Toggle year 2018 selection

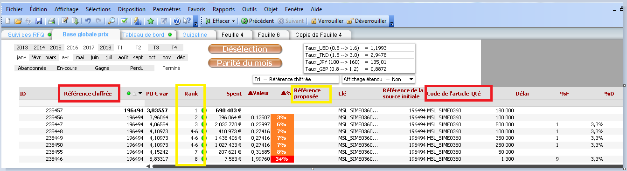(106, 48)
